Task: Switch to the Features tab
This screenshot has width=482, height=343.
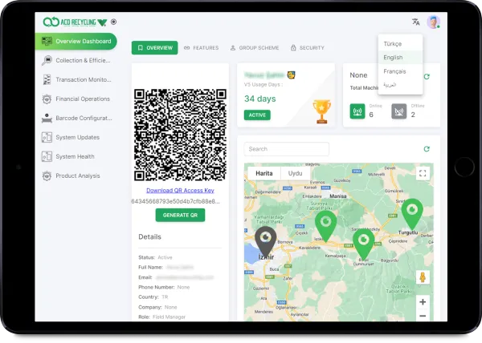Action: pos(201,48)
